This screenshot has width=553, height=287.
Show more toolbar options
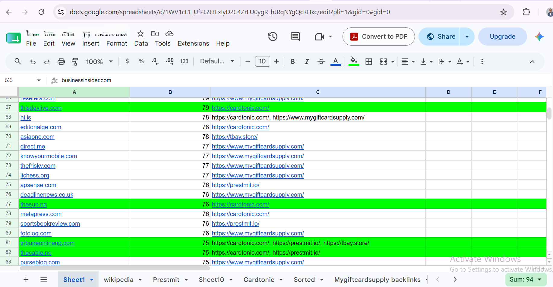click(x=482, y=62)
